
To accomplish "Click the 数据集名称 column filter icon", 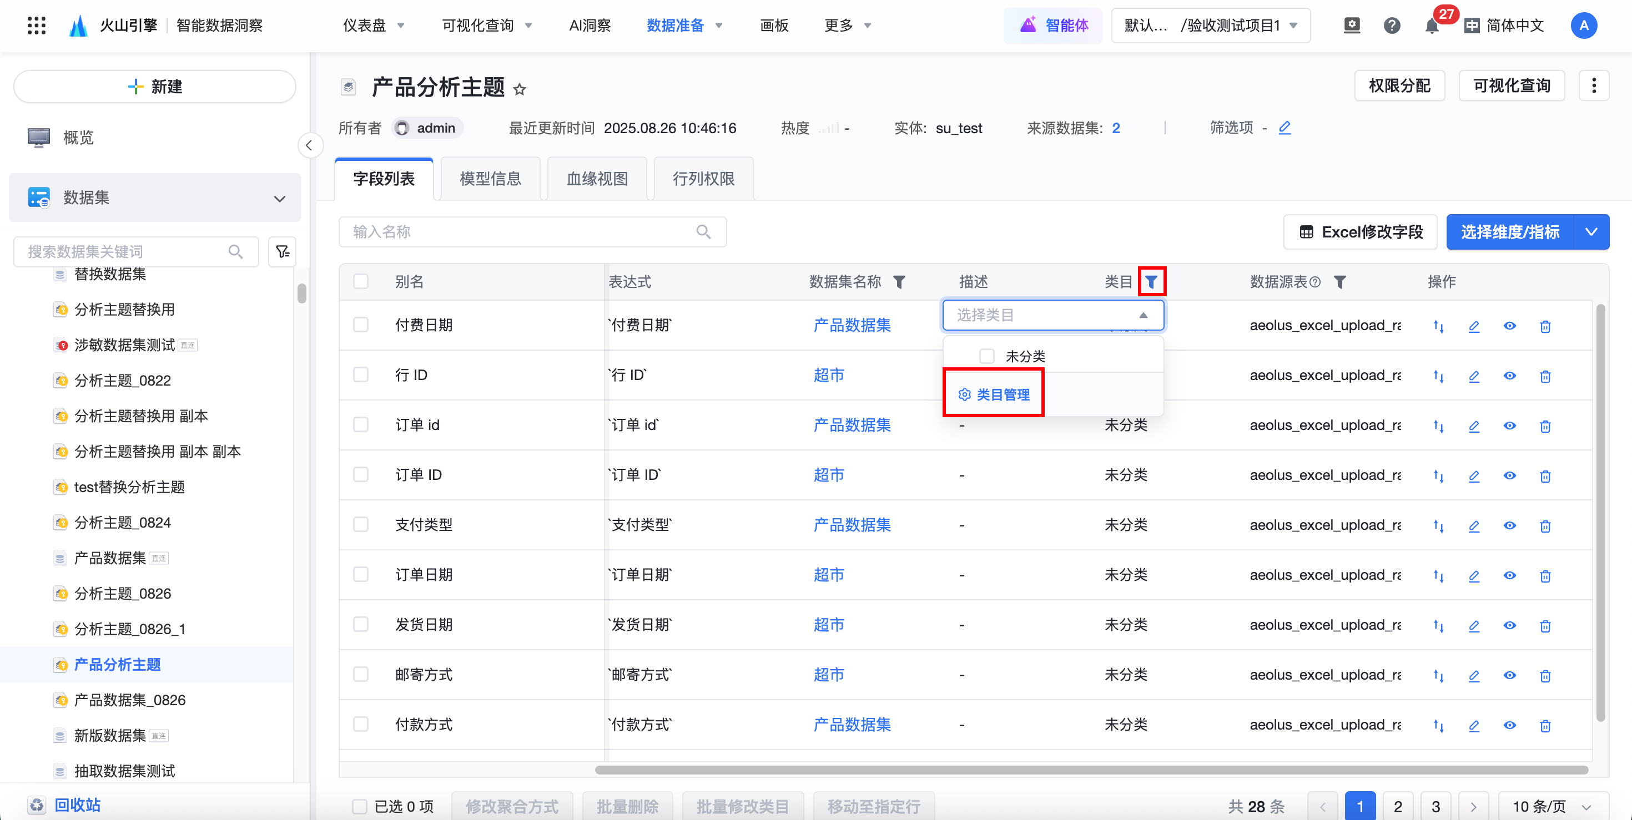I will click(899, 282).
